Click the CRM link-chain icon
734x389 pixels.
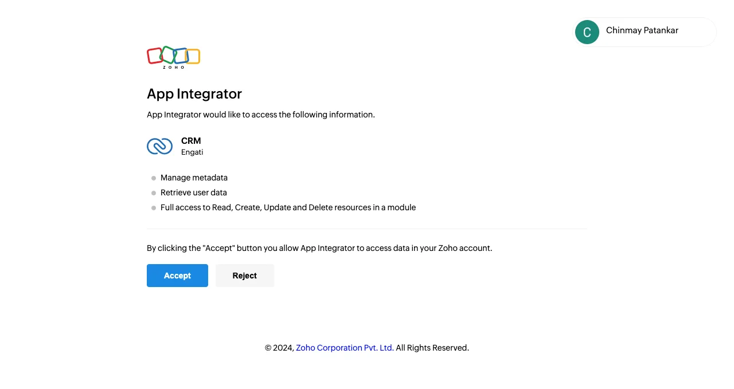pyautogui.click(x=159, y=147)
